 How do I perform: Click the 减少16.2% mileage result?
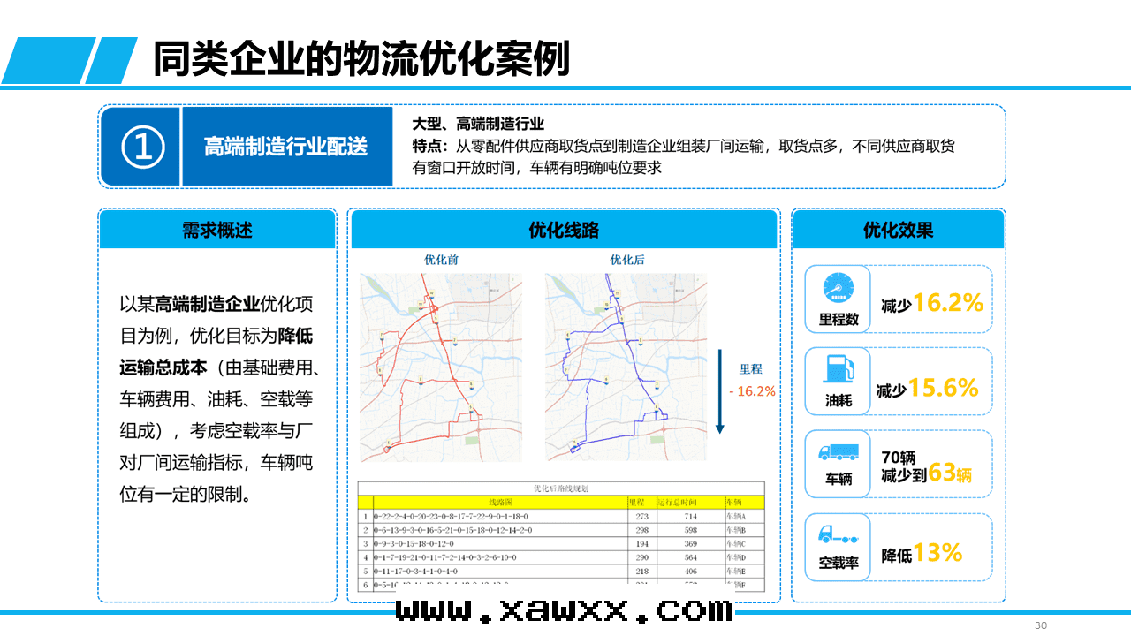931,303
